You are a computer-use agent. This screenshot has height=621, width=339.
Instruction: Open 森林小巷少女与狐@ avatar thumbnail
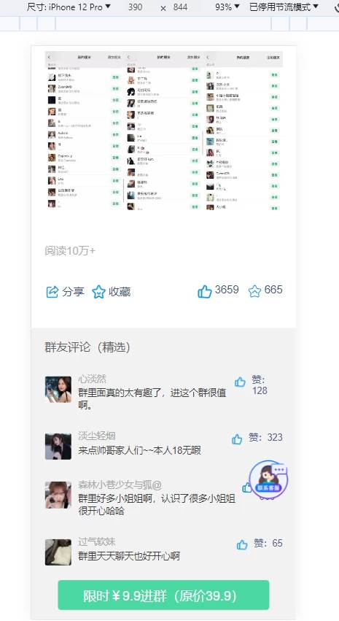coord(58,495)
